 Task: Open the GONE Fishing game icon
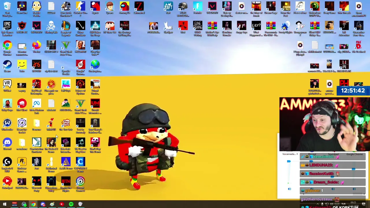(x=198, y=29)
